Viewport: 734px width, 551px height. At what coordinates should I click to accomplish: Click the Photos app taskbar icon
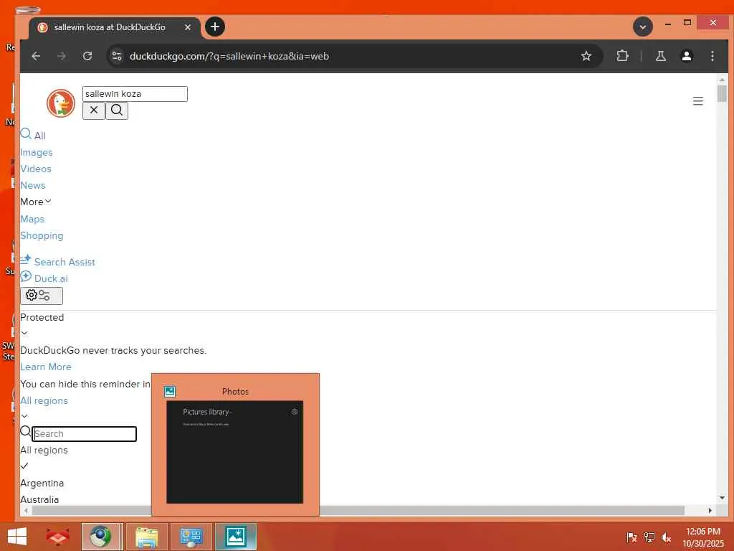tap(236, 537)
